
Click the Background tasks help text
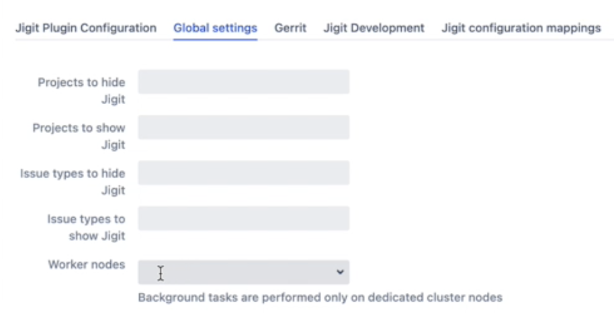click(x=320, y=297)
